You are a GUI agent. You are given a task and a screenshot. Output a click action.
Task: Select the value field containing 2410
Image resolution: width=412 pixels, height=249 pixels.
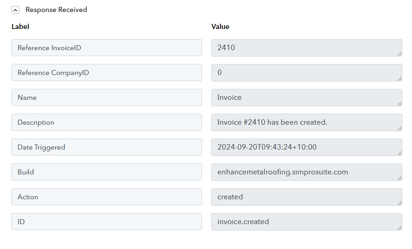point(307,48)
